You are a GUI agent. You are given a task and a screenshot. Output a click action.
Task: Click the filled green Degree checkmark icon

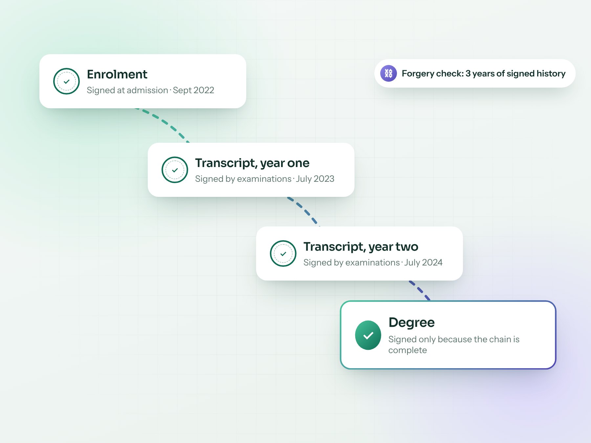368,335
